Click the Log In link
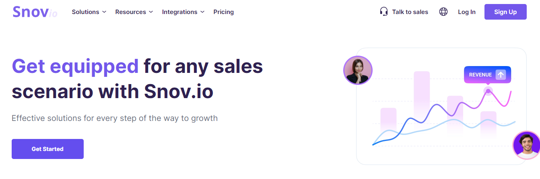This screenshot has height=179, width=540. click(466, 12)
